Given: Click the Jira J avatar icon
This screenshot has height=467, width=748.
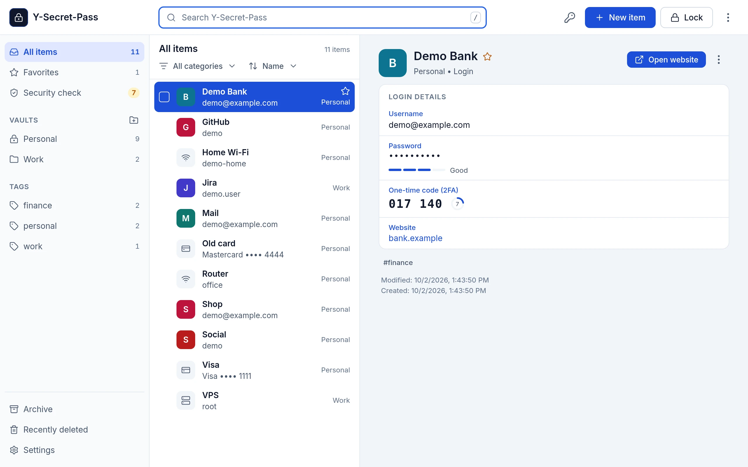Looking at the screenshot, I should (186, 188).
